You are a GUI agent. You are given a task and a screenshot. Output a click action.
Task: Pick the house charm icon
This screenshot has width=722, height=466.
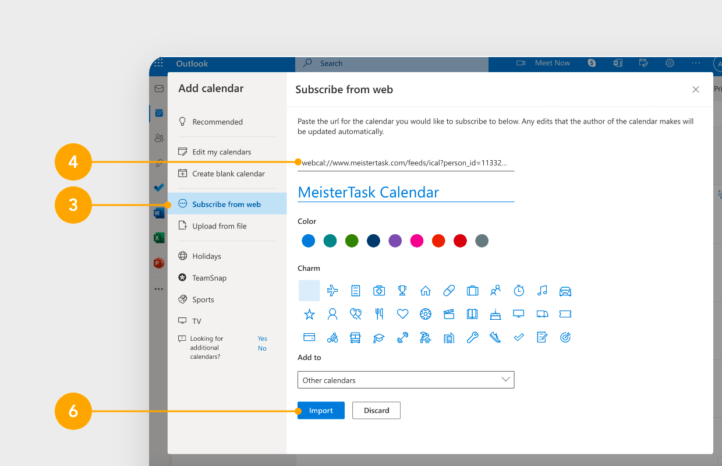(426, 291)
